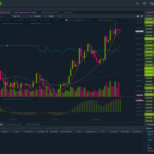154x154 pixels.
Task: Click the cyan marker dot on the overlay line
Action: pos(7,46)
